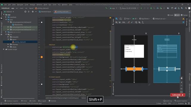Viewport: 191px width, 107px height.
Task: Open the Pixel device preview dropdown
Action: coord(127,19)
